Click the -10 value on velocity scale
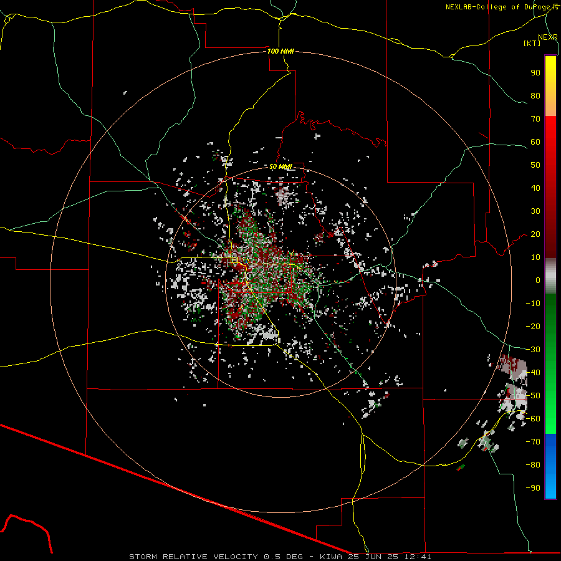 click(x=533, y=304)
